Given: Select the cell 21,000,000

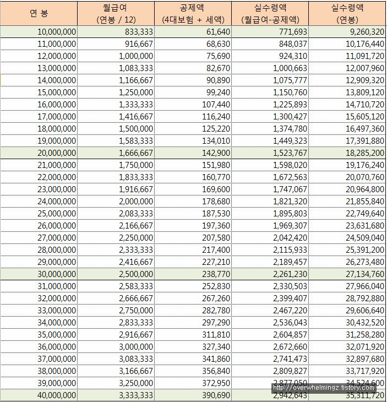Looking at the screenshot, I should 39,165.
